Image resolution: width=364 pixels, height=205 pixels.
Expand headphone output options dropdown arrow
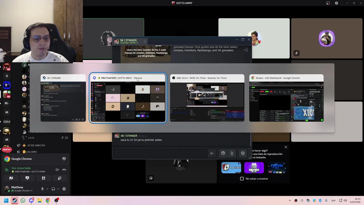(x=58, y=189)
